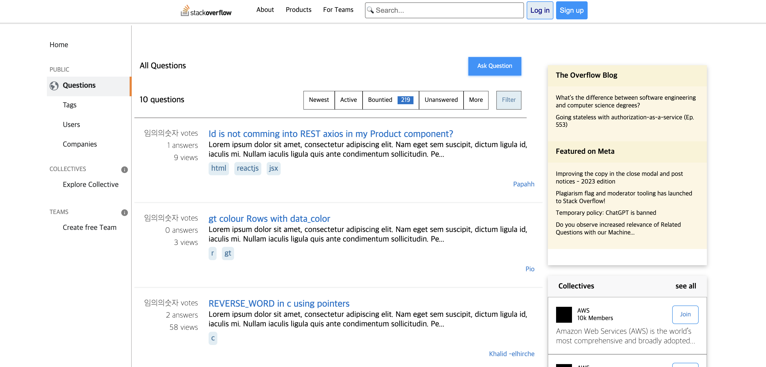Open Related Questions relevance meta post
766x367 pixels.
[618, 228]
